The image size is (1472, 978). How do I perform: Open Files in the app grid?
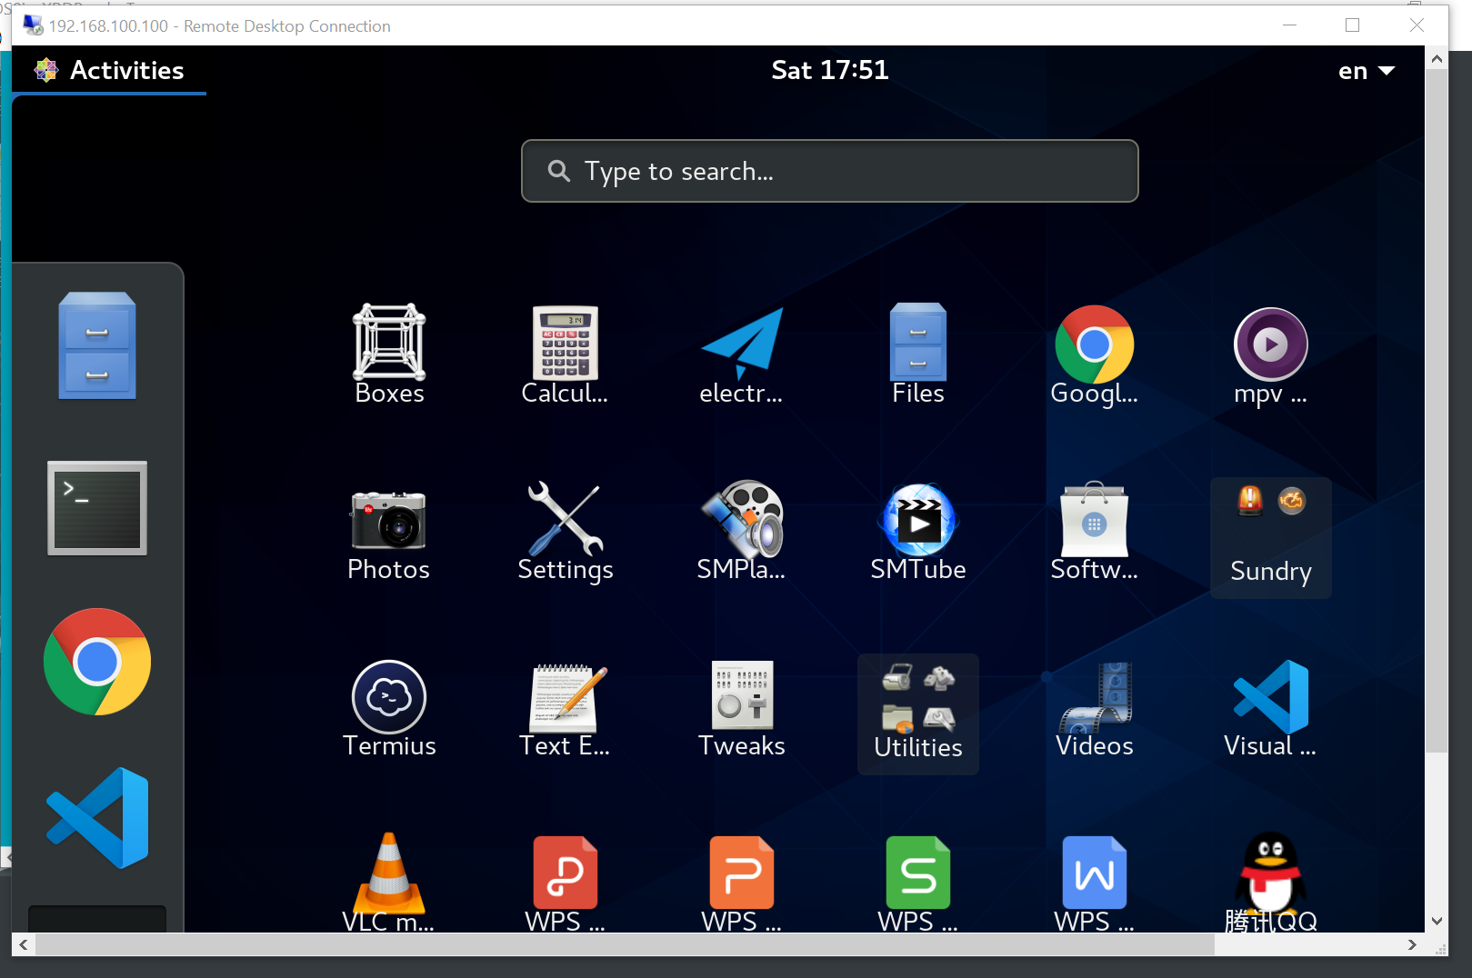[x=917, y=354]
